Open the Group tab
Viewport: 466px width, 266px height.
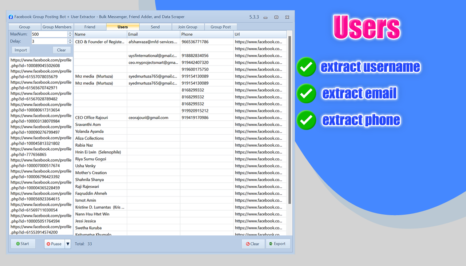[x=25, y=27]
